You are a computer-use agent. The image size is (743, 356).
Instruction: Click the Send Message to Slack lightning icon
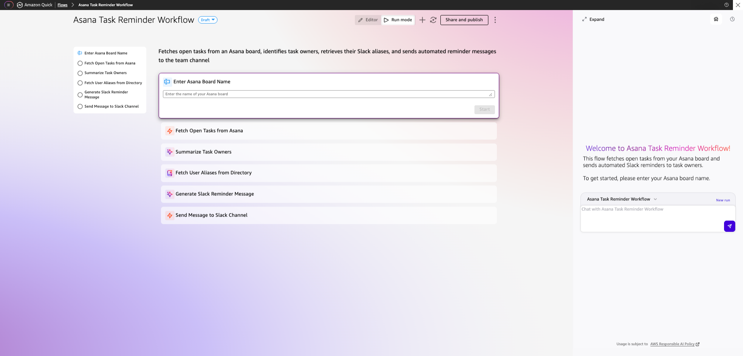(x=169, y=215)
